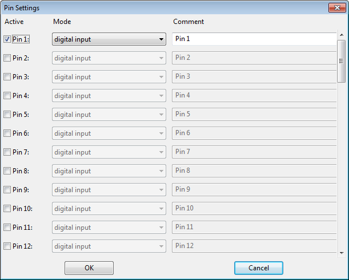Select the Pin 9 comment text box
This screenshot has width=349, height=280.
(x=254, y=189)
